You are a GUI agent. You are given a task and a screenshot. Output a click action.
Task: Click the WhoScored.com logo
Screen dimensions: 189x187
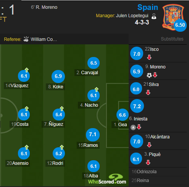click(107, 179)
